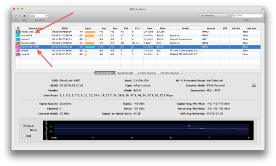
Task: Uncheck the Blevel_net-VAP0 network checkbox
Action: click(18, 47)
